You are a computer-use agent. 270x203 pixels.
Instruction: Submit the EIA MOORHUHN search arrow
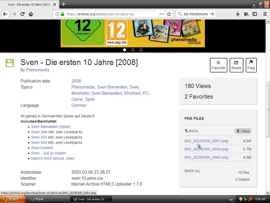(x=212, y=14)
